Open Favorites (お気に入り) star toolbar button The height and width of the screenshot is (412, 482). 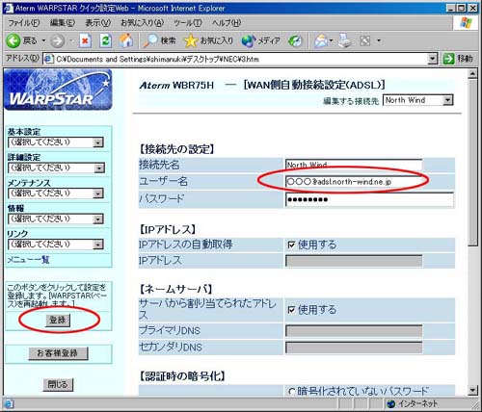click(x=208, y=40)
